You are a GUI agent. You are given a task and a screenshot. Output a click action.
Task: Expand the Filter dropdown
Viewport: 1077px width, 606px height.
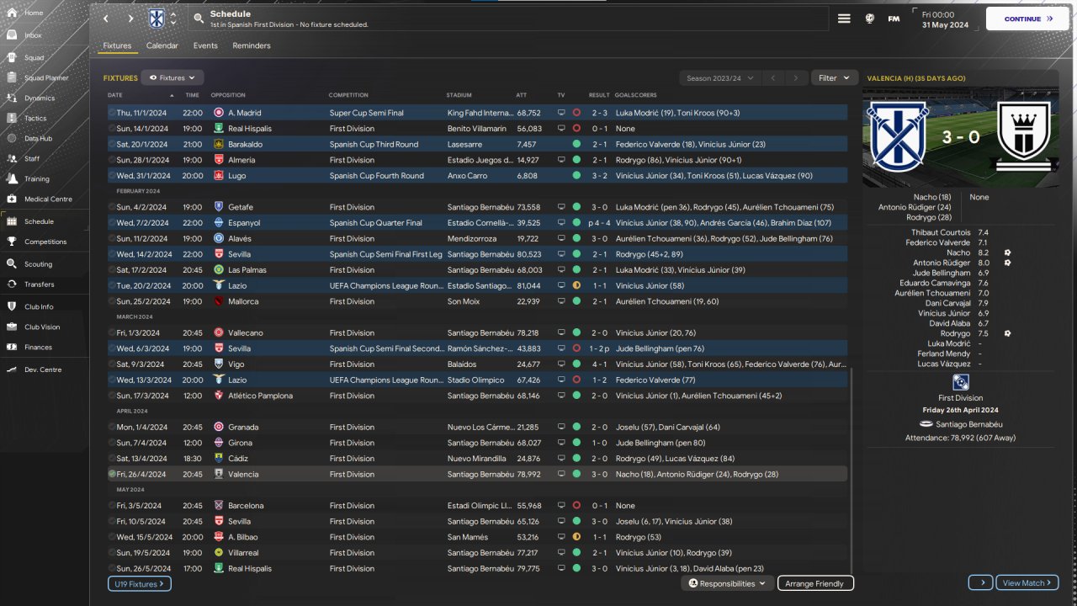coord(835,78)
